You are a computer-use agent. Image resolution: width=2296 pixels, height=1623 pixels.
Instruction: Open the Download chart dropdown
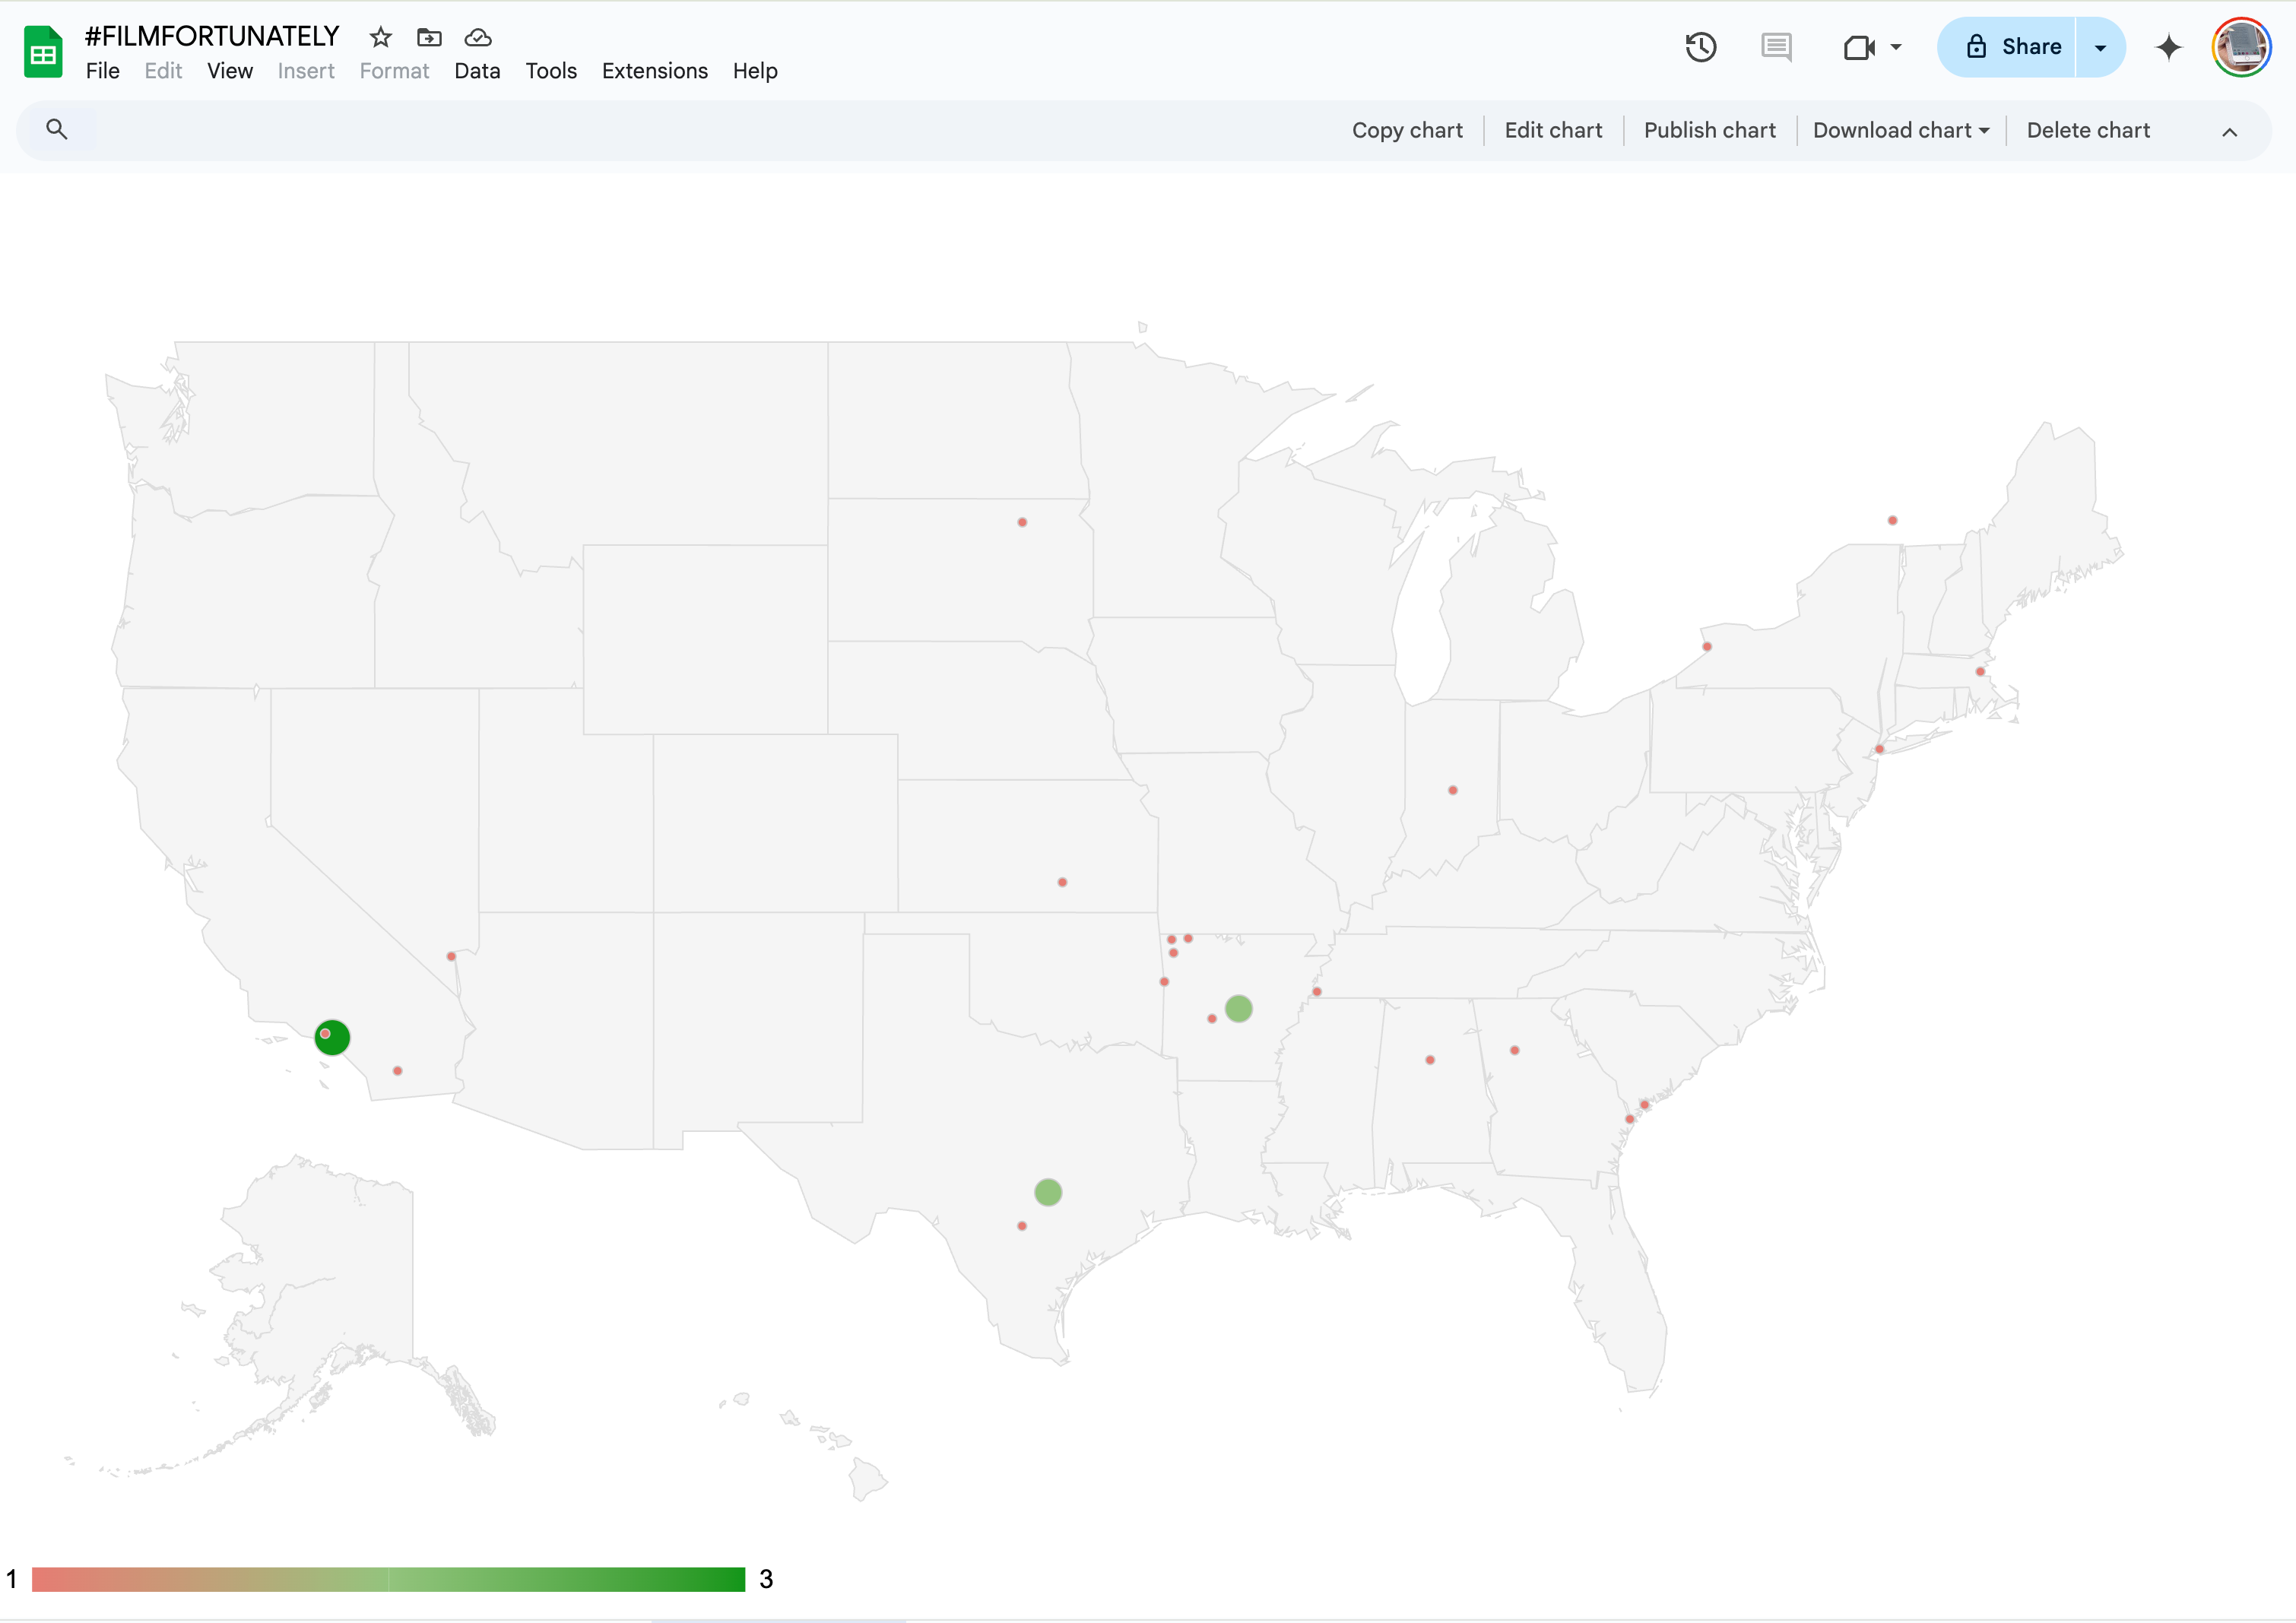(1900, 130)
